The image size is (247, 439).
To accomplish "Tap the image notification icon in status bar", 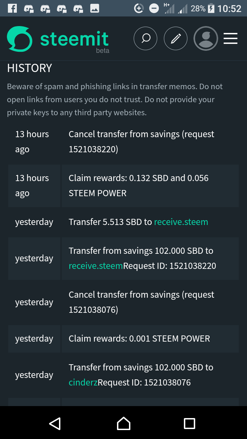I will point(95,8).
